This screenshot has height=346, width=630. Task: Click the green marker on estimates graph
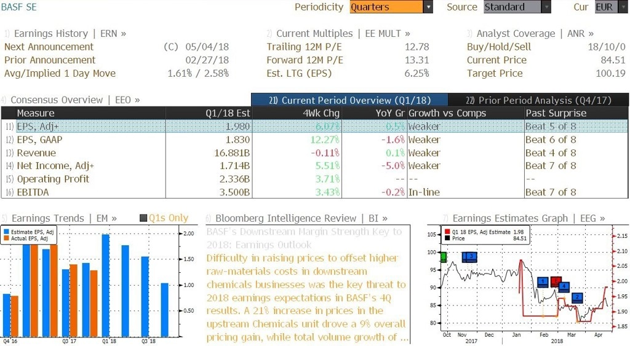[444, 258]
